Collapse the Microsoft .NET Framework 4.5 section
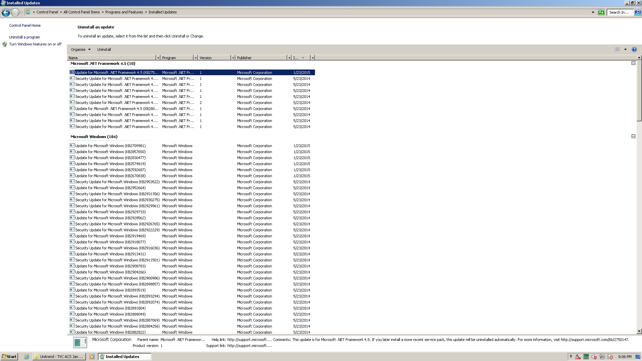 (634, 63)
